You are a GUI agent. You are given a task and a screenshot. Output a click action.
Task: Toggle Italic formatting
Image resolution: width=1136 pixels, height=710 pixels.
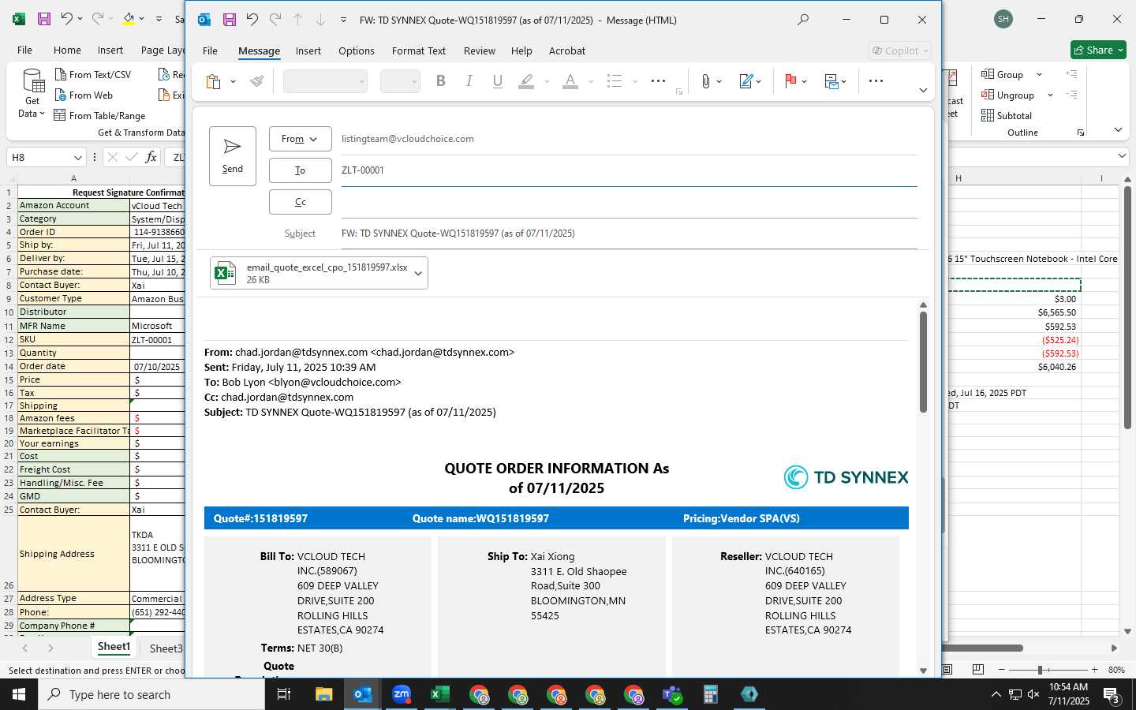tap(469, 80)
